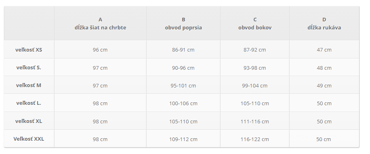The image size is (370, 154).
Task: Click the 116-122 cm hips cell
Action: point(255,139)
